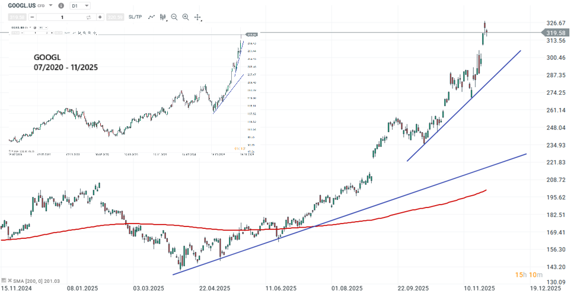
Task: Click the zoom in magnifier icon
Action: tap(186, 17)
